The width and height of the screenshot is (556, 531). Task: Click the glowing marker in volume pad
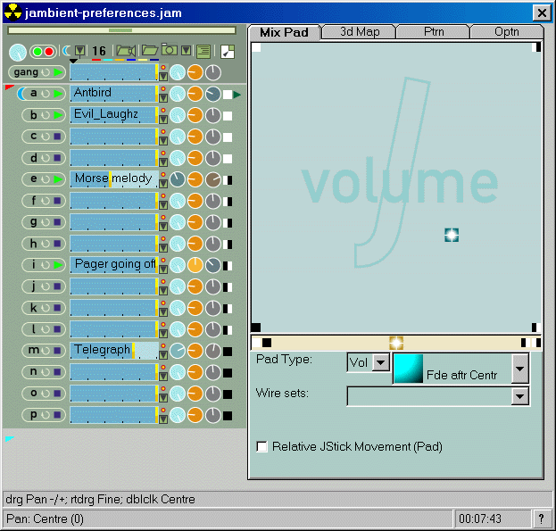(x=452, y=235)
